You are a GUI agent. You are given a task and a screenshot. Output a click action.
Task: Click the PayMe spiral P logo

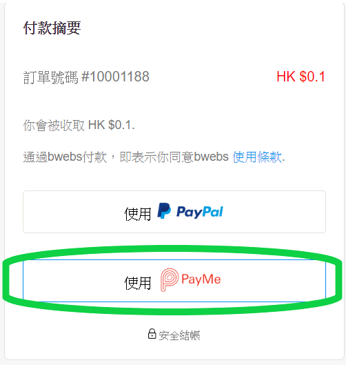(x=170, y=279)
